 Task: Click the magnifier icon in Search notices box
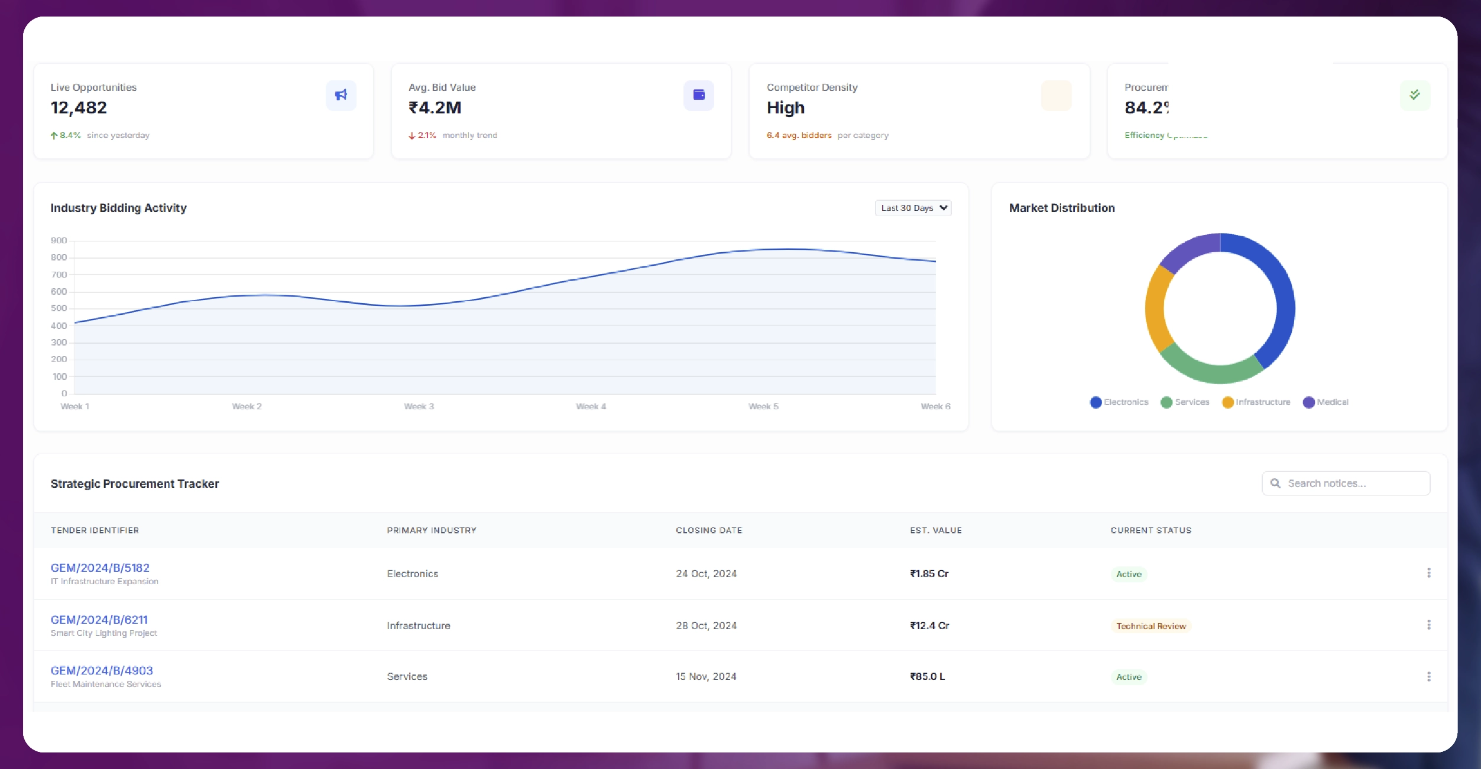(1276, 483)
